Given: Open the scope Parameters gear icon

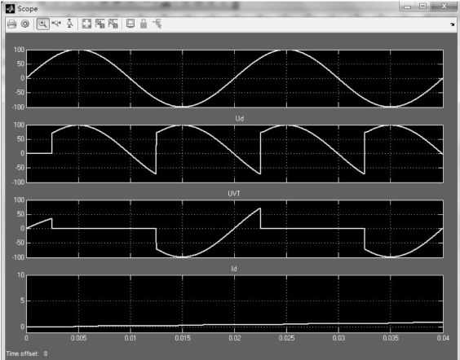Looking at the screenshot, I should pyautogui.click(x=25, y=24).
